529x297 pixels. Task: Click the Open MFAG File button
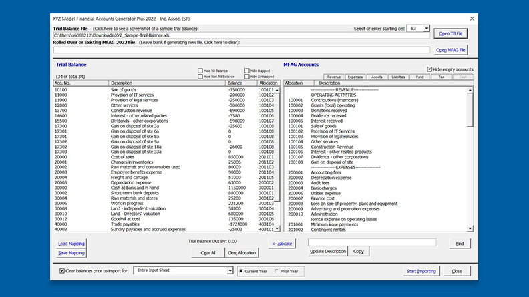[451, 50]
